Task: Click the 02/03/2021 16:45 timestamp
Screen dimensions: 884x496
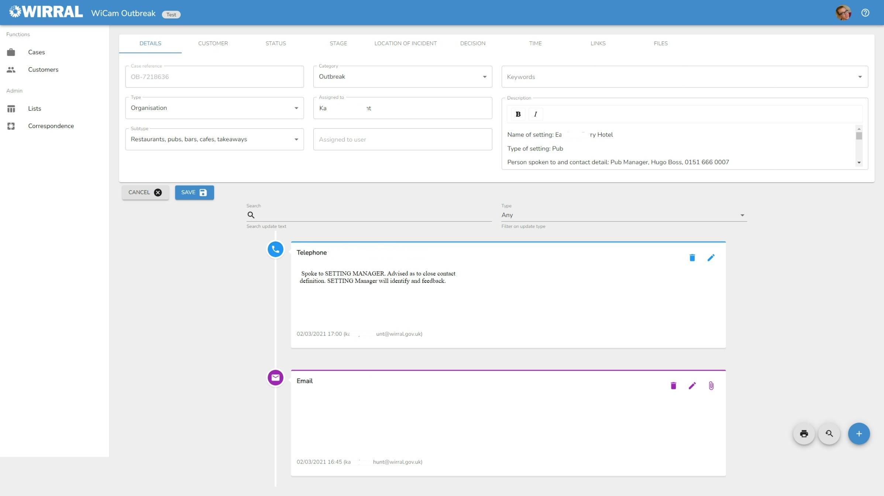Action: point(319,462)
